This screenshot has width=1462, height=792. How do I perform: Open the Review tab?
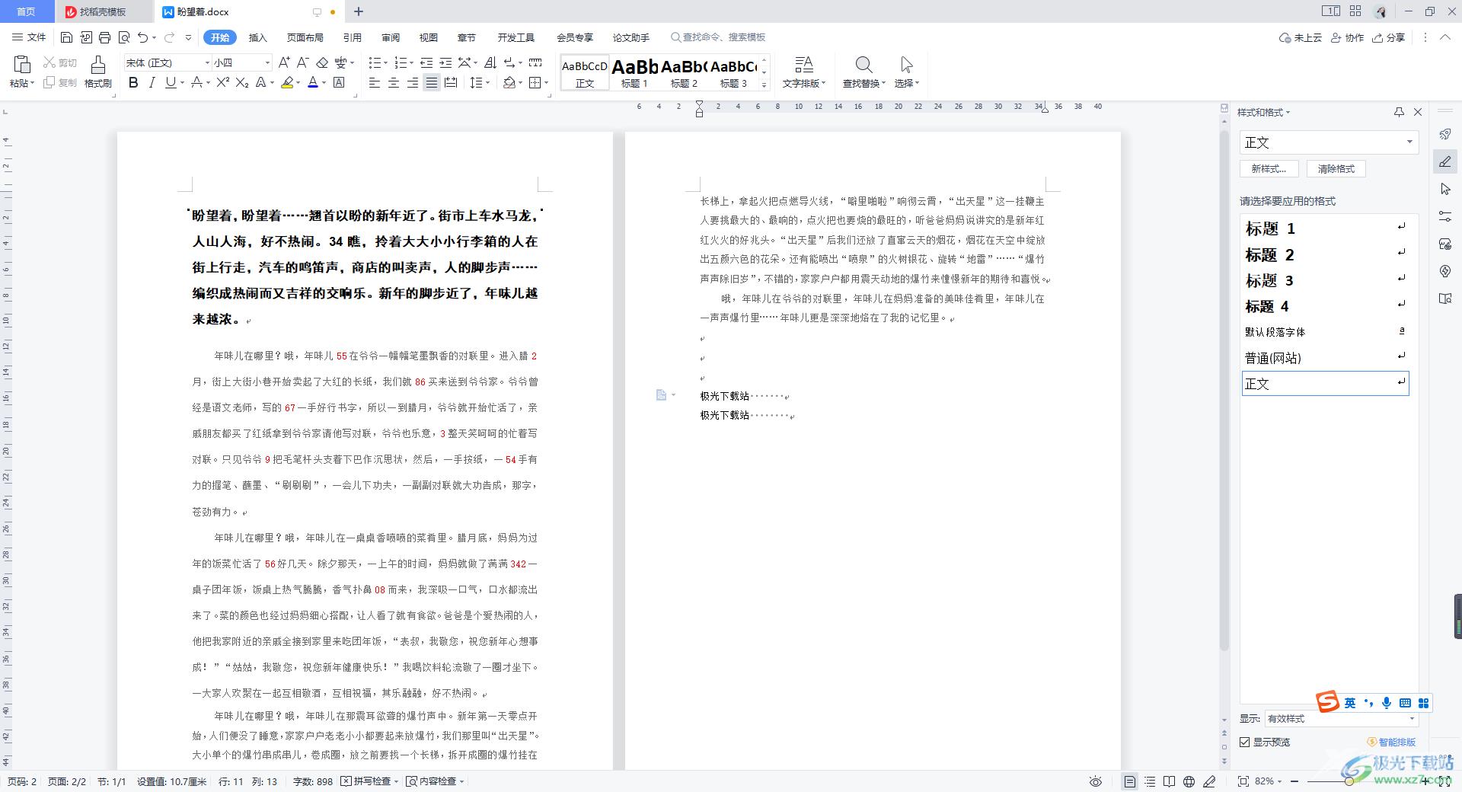pos(391,37)
